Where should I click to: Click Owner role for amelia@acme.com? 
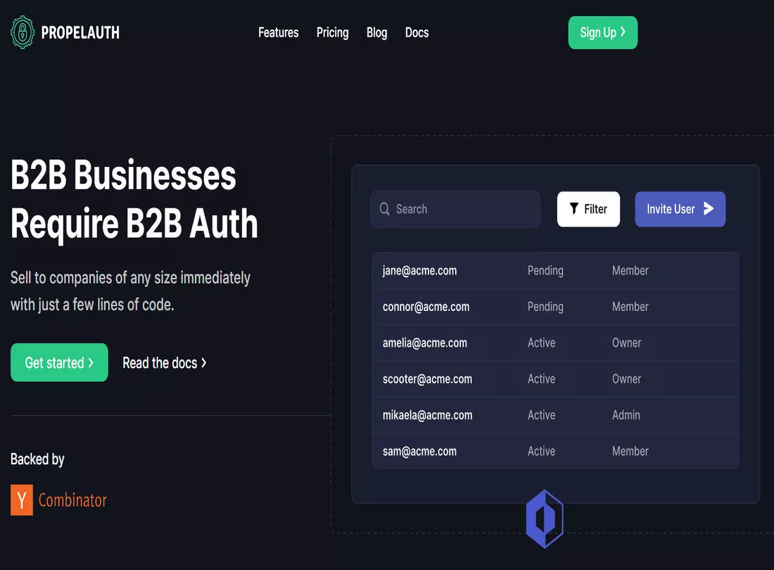click(x=627, y=343)
